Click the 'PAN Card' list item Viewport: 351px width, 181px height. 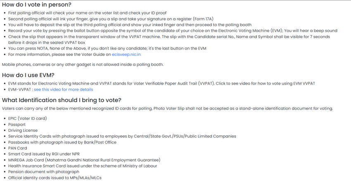coord(18,148)
